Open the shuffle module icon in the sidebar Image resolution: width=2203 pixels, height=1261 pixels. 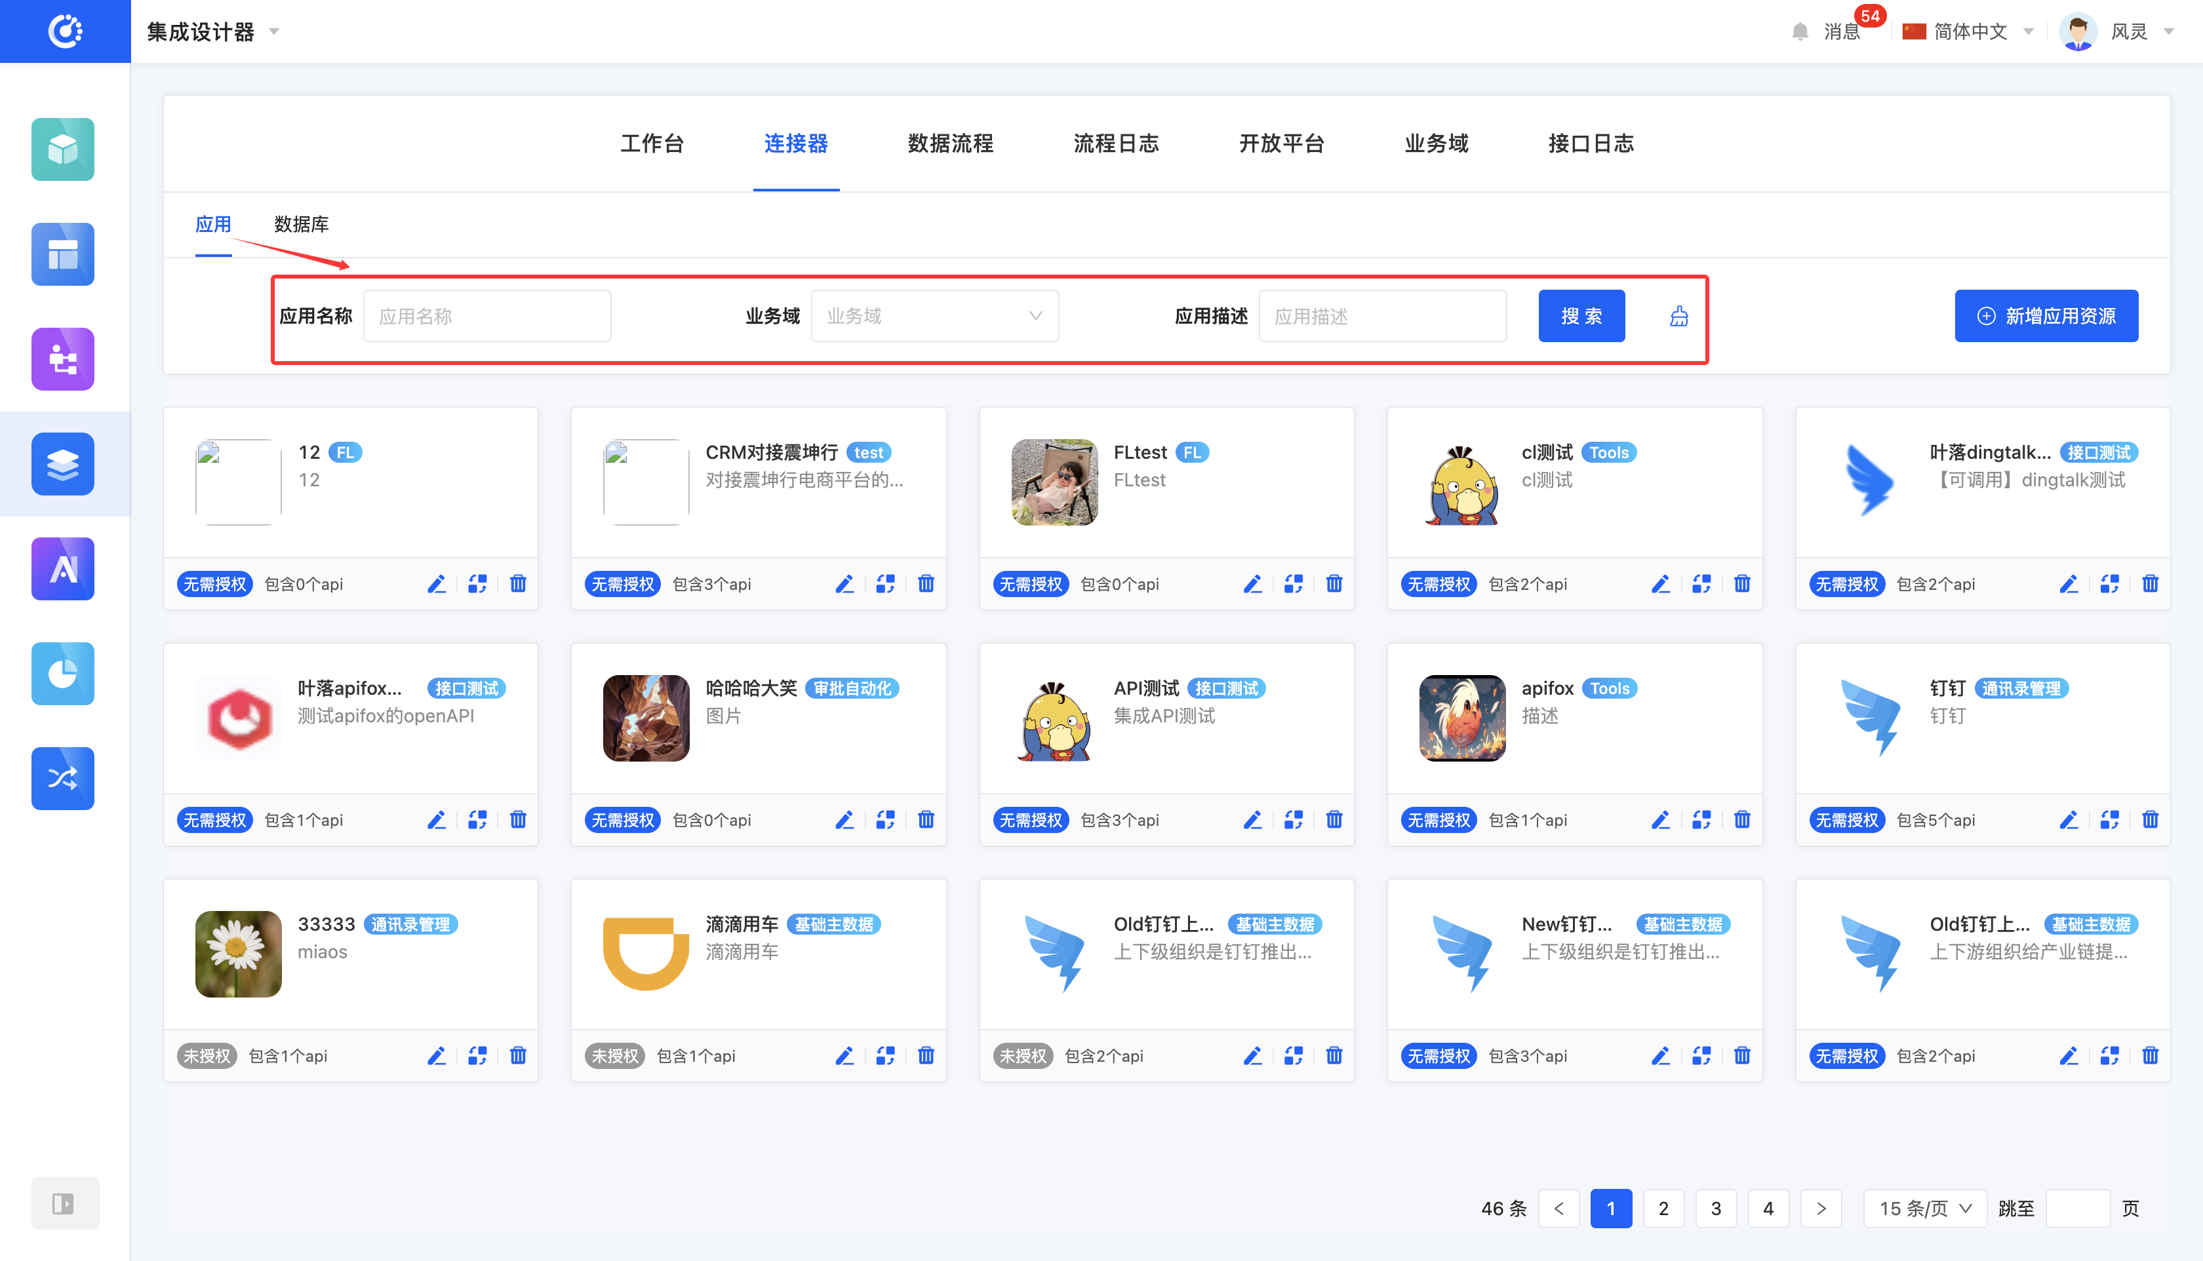point(62,779)
